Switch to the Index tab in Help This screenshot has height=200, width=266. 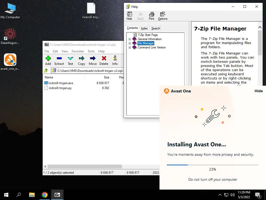coord(144,28)
